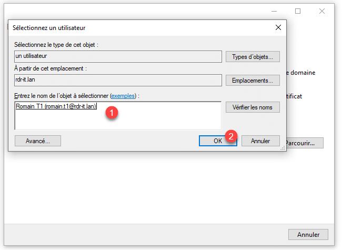Click Annuler at the window bottom
The width and height of the screenshot is (342, 250).
coord(308,234)
